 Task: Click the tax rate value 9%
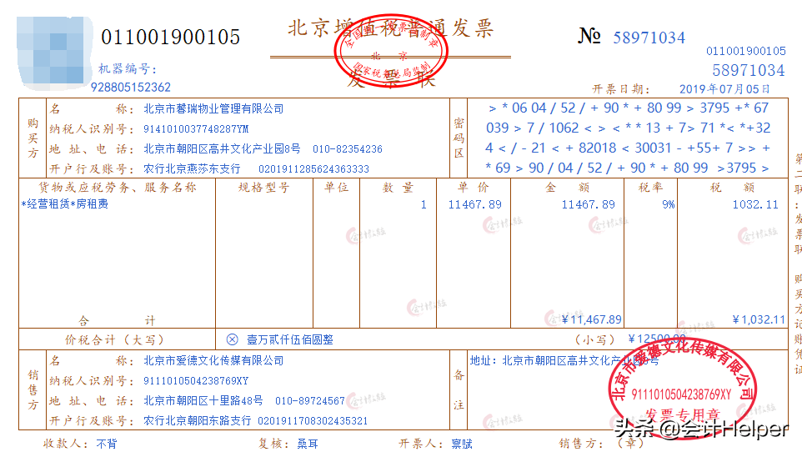tap(668, 205)
